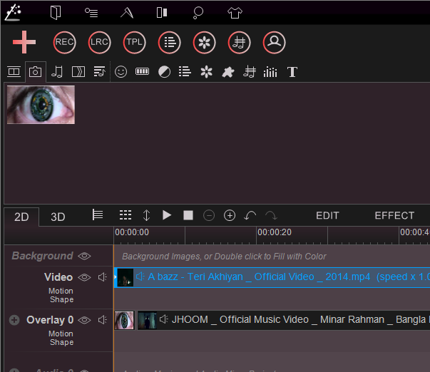
Task: Click the flower effect icon in media toolbar
Action: pos(207,72)
